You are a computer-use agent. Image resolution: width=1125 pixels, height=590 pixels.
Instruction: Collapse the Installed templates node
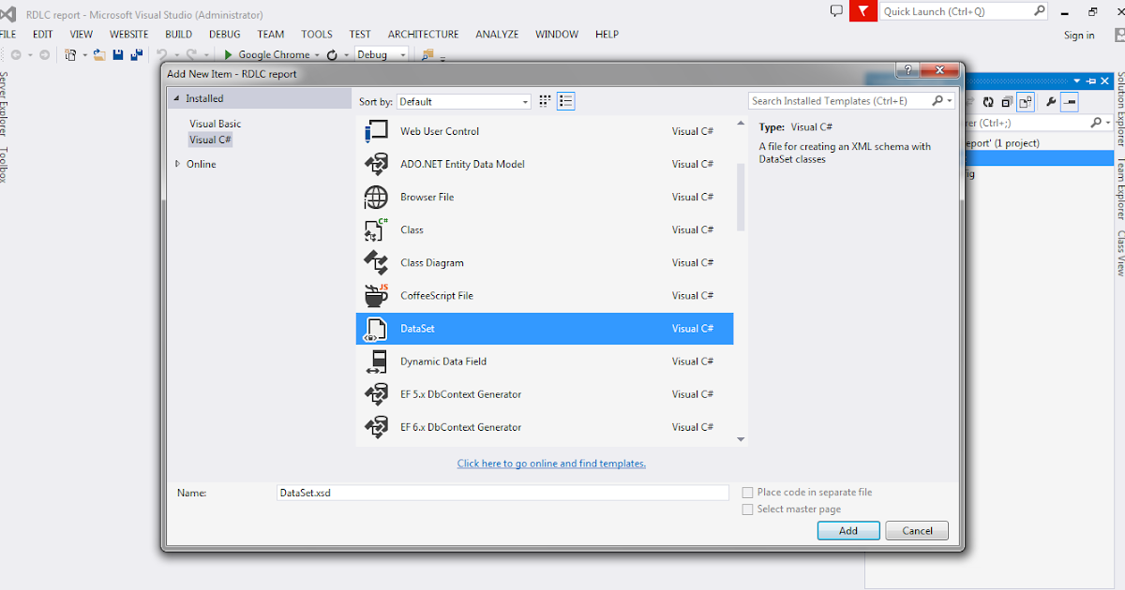[175, 98]
